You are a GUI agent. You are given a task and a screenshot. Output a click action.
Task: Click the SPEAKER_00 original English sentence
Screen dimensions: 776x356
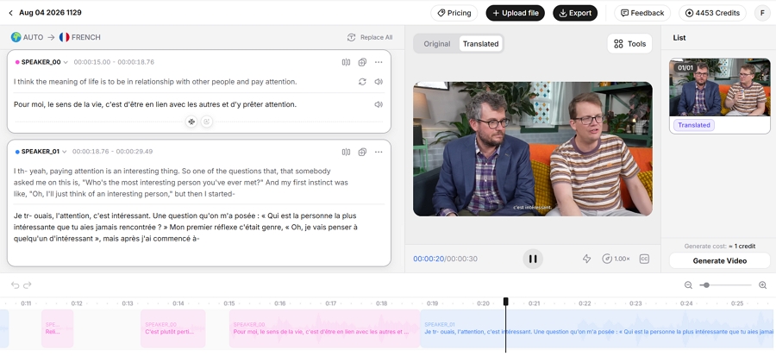coord(155,82)
